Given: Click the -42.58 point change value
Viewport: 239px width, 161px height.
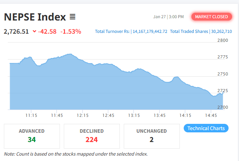Looking at the screenshot, I should tap(47, 32).
